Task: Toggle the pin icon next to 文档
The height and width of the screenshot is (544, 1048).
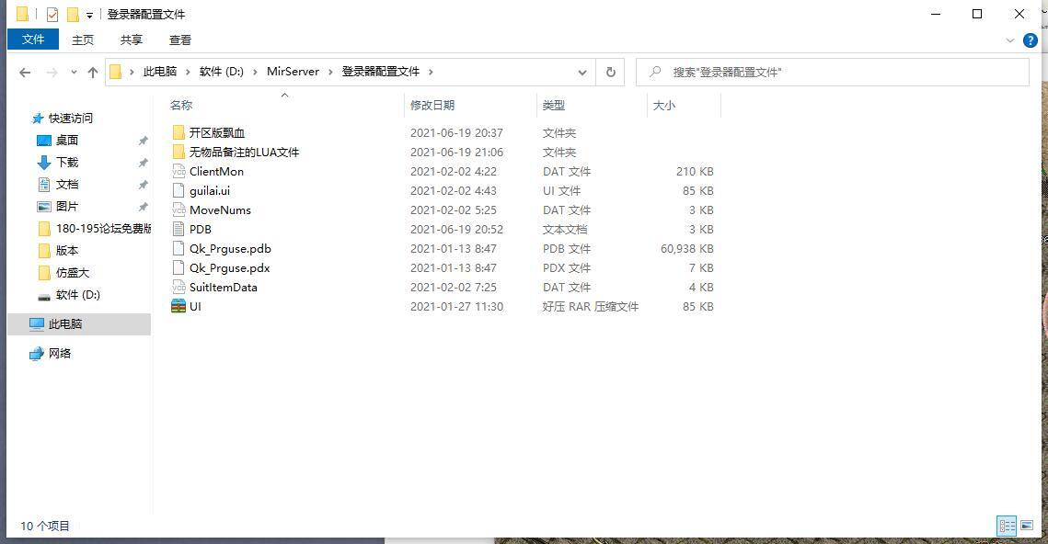Action: tap(143, 184)
